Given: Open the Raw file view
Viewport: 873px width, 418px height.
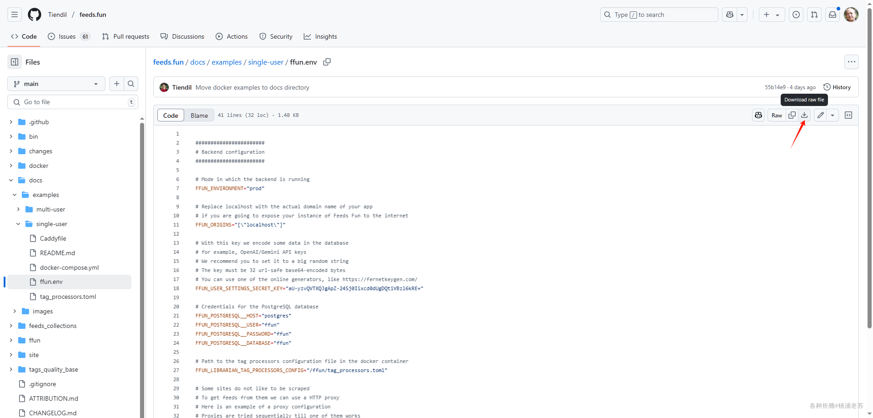Looking at the screenshot, I should pyautogui.click(x=777, y=115).
